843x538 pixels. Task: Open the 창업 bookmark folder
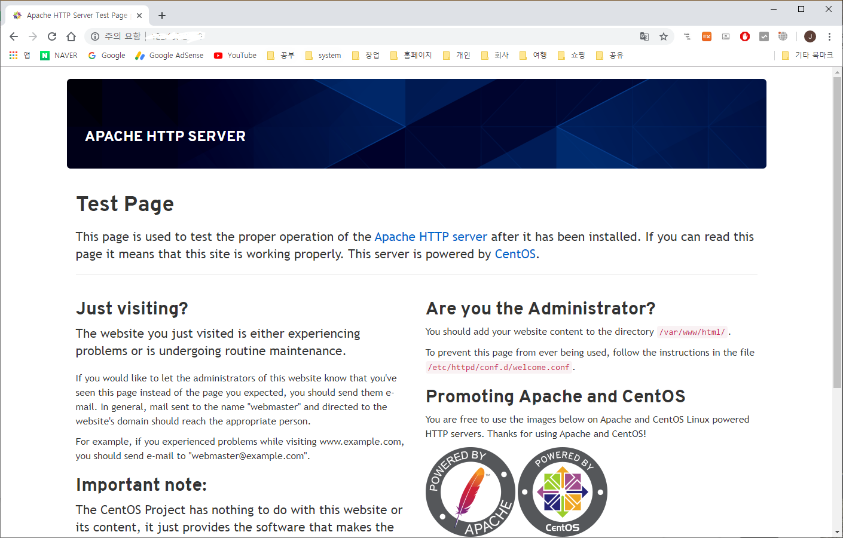365,55
